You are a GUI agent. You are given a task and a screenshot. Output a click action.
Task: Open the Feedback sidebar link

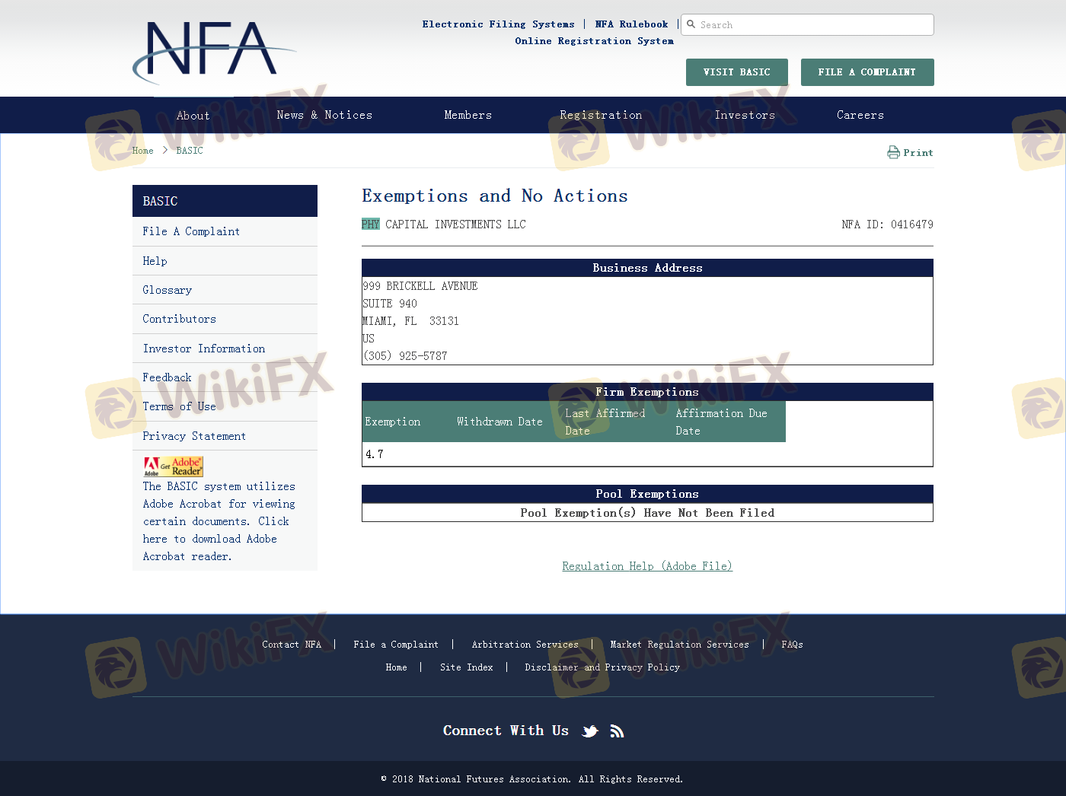(167, 377)
